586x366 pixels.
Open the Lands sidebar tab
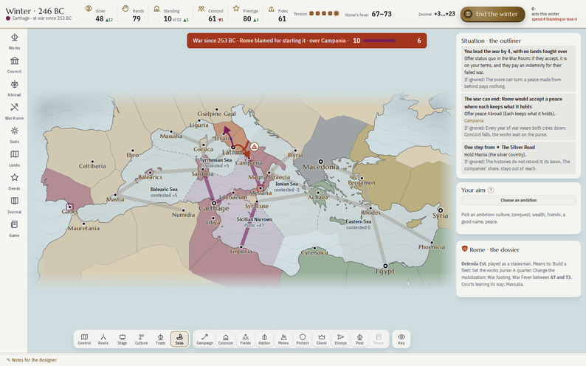(x=14, y=159)
